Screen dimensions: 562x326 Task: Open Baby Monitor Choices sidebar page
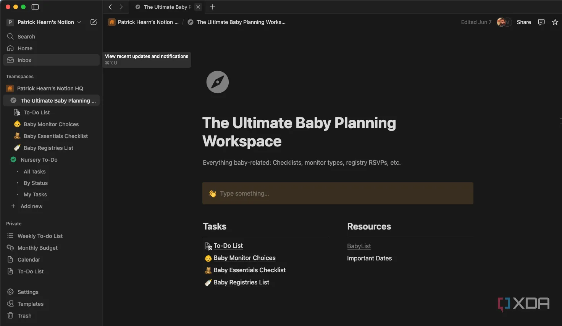[51, 124]
